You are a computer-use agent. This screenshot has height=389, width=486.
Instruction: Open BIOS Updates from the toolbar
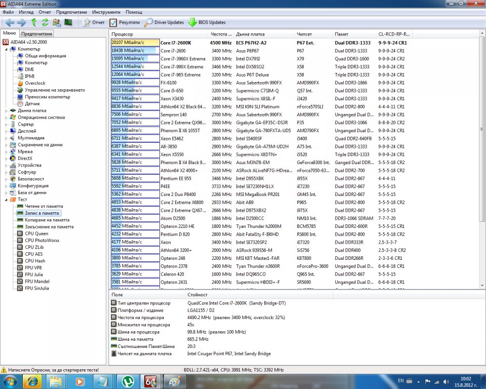click(x=207, y=22)
